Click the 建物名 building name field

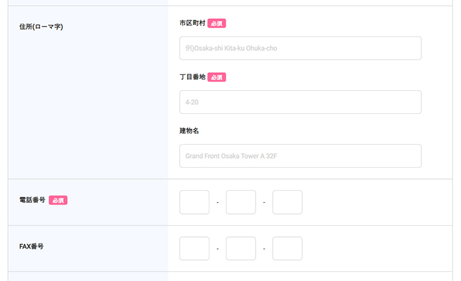pyautogui.click(x=300, y=156)
